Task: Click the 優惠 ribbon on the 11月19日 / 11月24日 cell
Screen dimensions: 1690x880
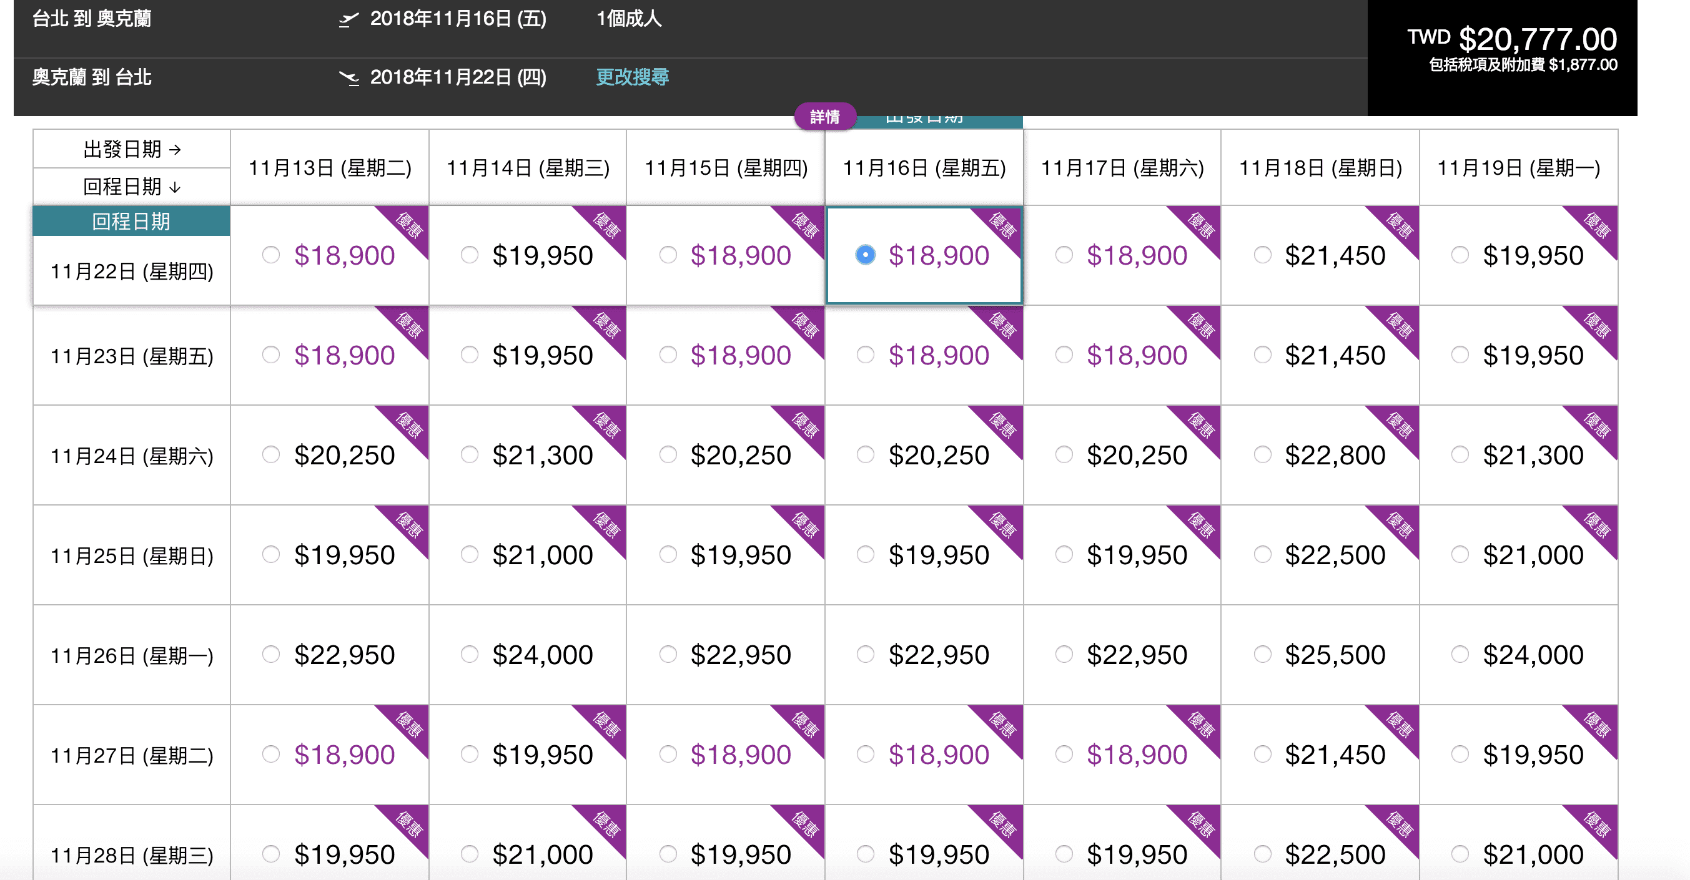Action: tap(1596, 426)
